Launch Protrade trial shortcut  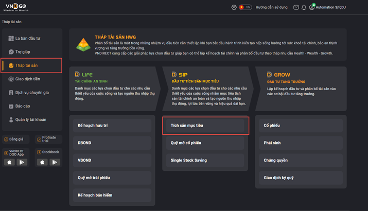click(x=48, y=139)
